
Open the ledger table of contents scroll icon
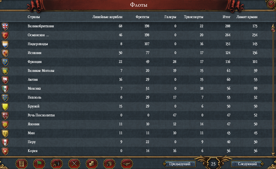click(22, 164)
